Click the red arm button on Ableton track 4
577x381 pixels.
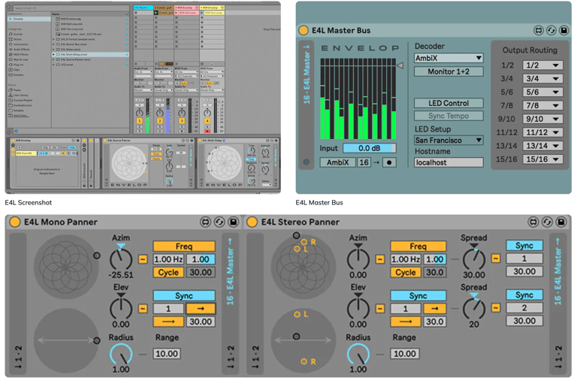click(x=207, y=131)
